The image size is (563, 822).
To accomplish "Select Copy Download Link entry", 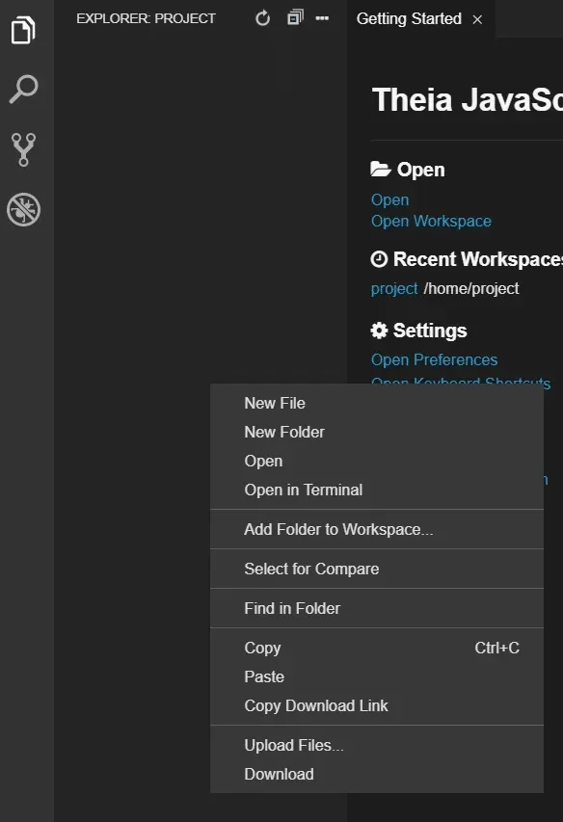I will [x=376, y=705].
